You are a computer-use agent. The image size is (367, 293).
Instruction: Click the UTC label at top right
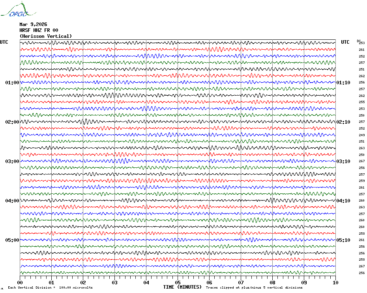point(345,42)
